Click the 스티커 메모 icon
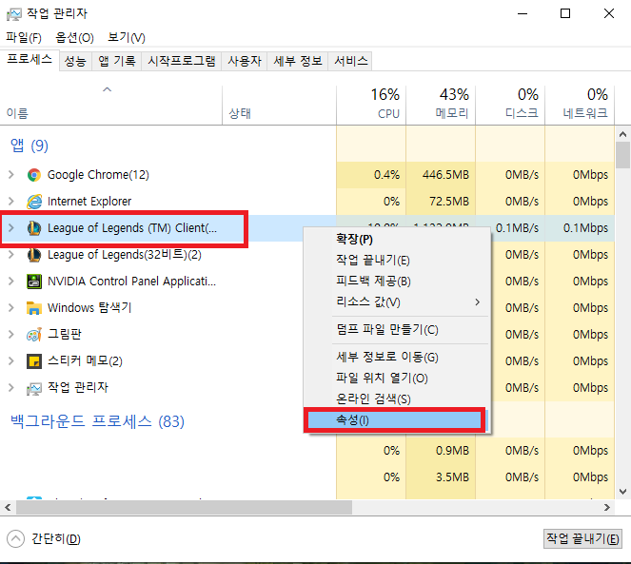Screen dimensions: 631x564 (34, 361)
